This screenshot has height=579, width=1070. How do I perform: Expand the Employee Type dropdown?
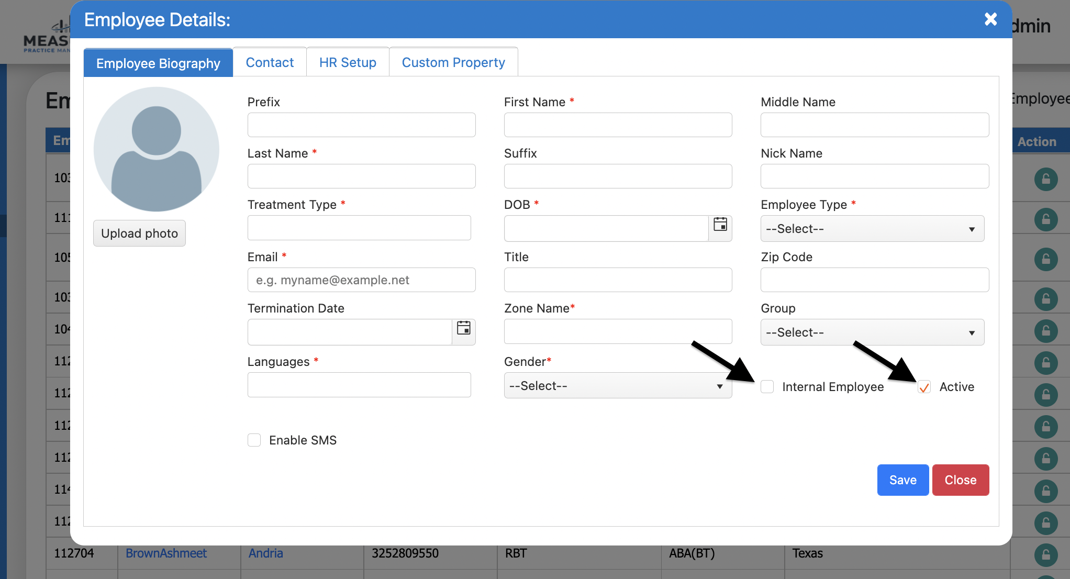(872, 229)
